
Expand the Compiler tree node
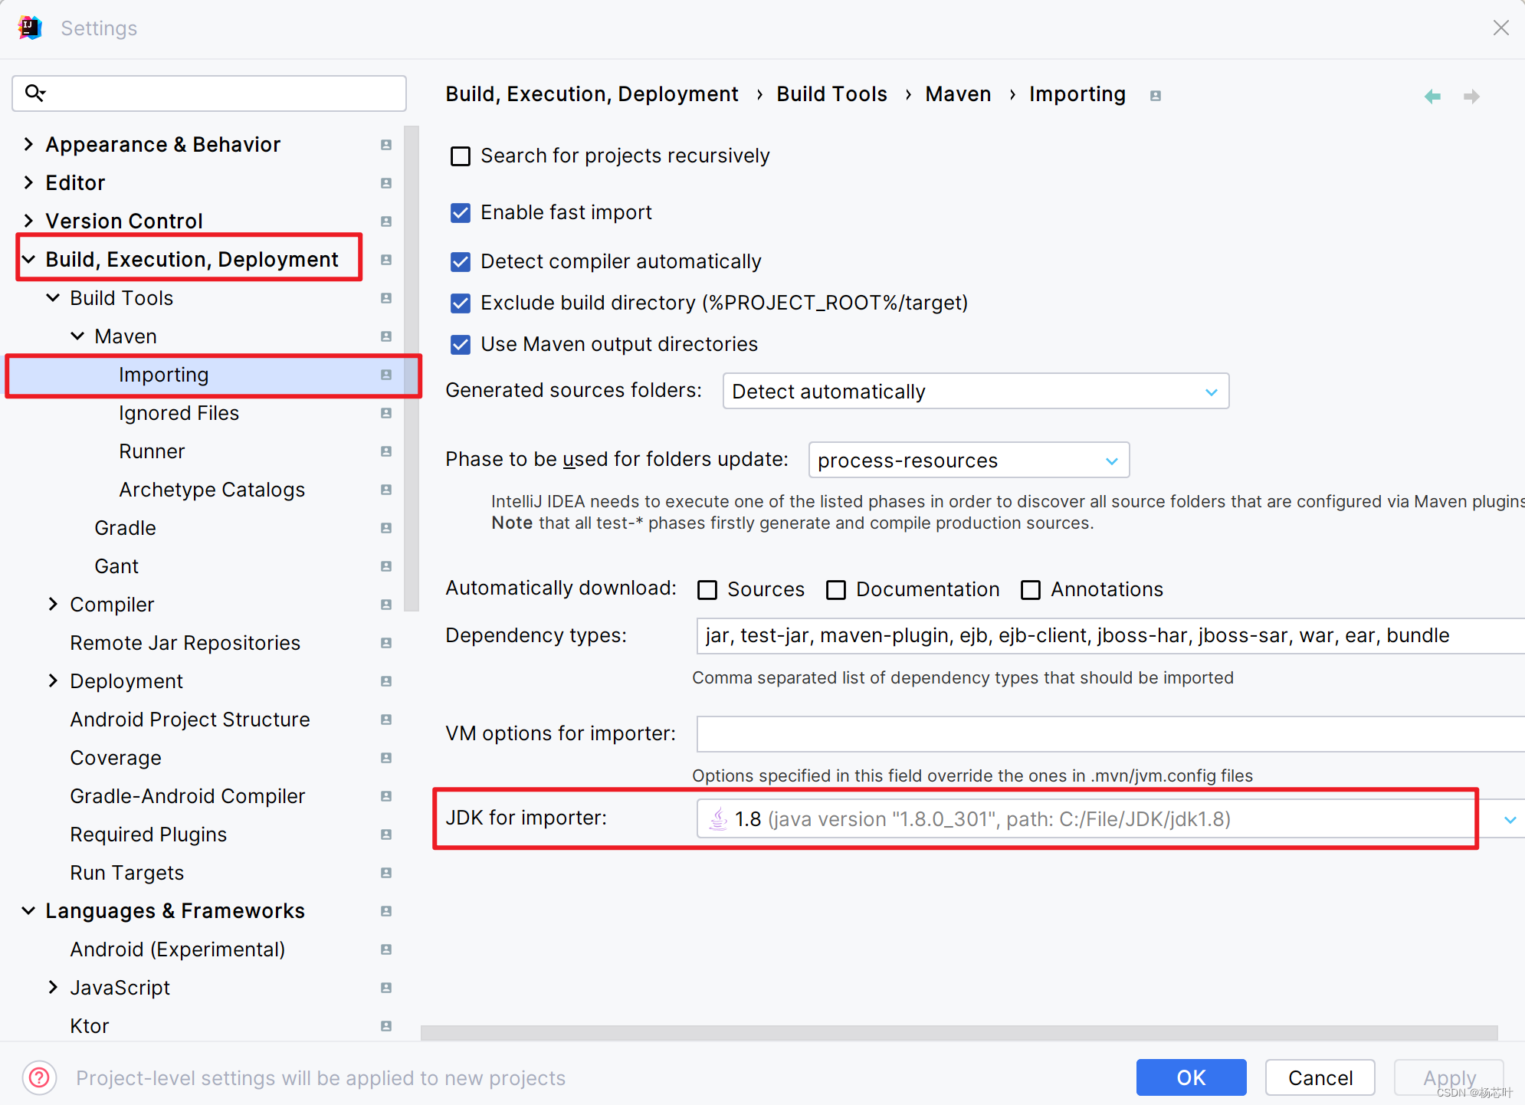(53, 605)
